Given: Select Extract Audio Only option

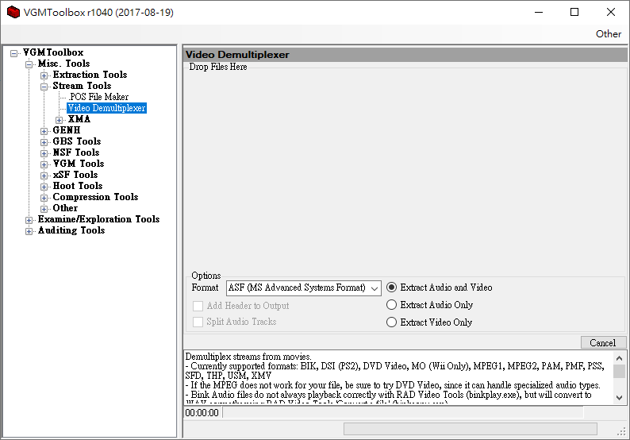Looking at the screenshot, I should pyautogui.click(x=429, y=305).
